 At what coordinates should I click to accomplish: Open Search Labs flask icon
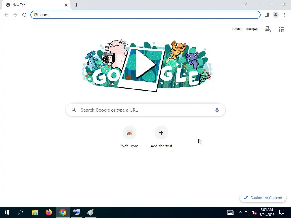(268, 29)
